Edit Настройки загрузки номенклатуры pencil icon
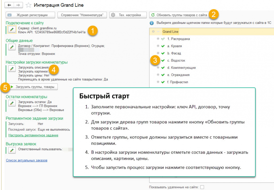 pyautogui.click(x=12, y=69)
